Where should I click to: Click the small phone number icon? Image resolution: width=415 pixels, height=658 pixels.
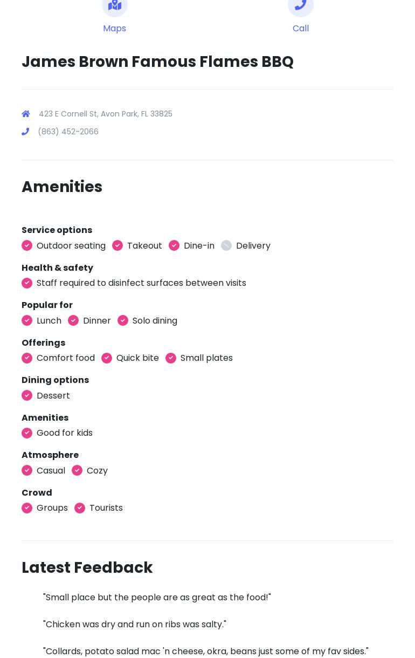25,132
